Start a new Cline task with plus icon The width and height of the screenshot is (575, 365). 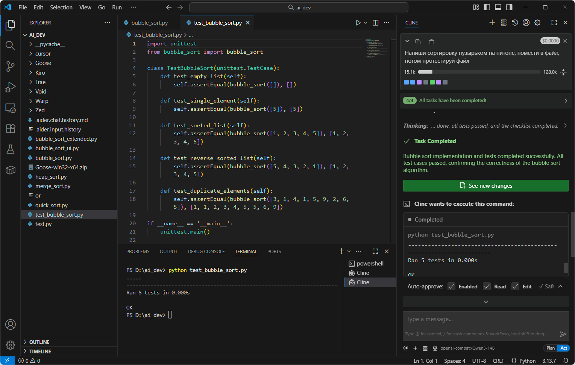coord(492,23)
